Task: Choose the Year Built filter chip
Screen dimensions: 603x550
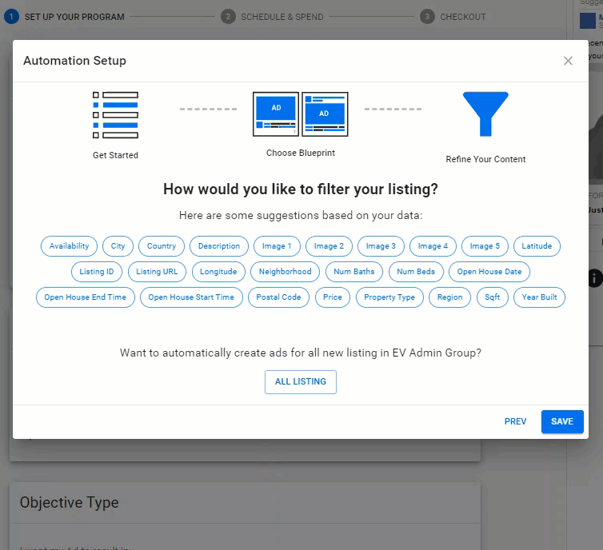Action: [x=540, y=297]
